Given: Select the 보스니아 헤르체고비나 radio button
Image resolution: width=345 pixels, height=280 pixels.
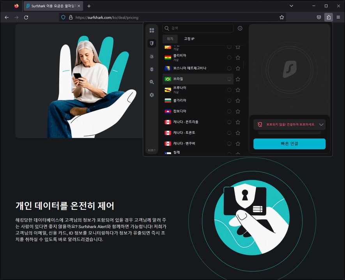Looking at the screenshot, I should [229, 69].
